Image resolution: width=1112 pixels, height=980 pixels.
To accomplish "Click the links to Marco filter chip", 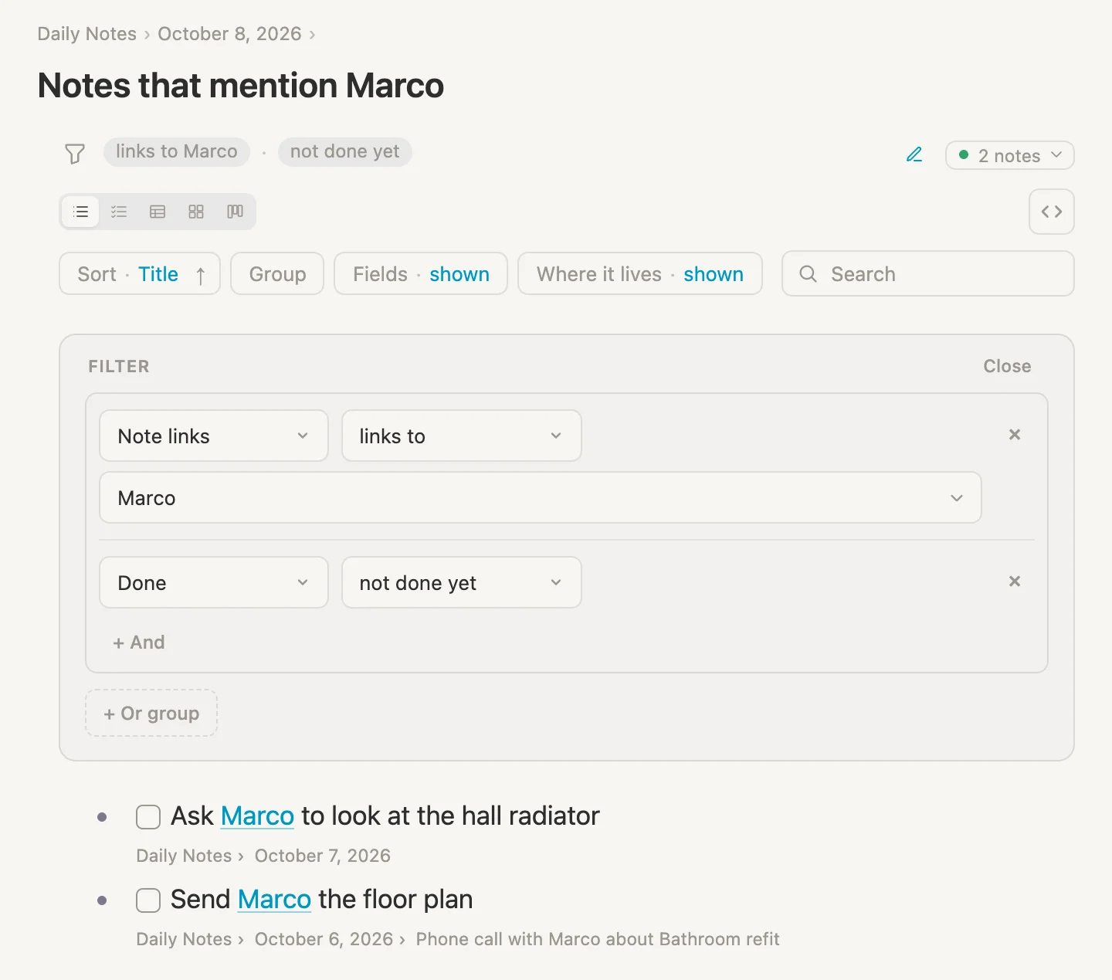I will (x=177, y=151).
